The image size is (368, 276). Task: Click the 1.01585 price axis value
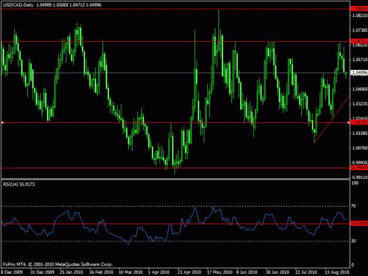[x=360, y=133]
